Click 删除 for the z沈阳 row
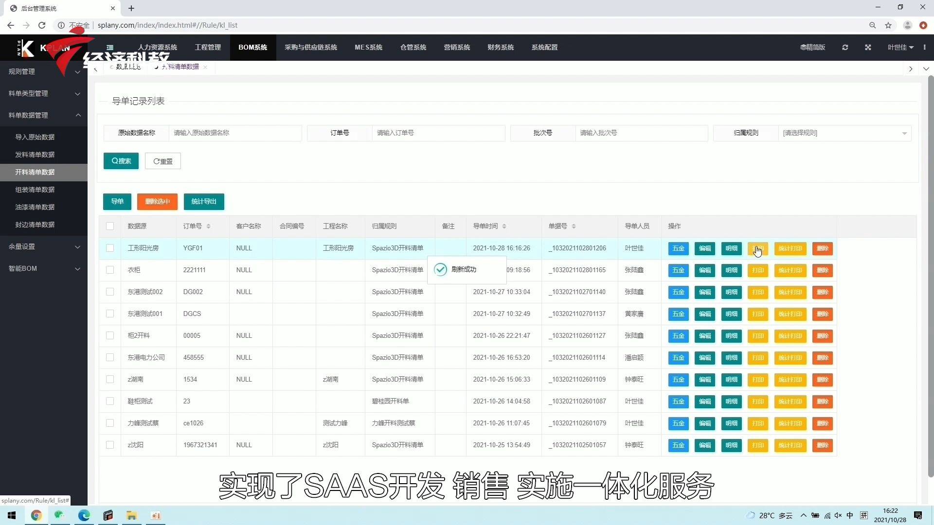 click(x=823, y=445)
